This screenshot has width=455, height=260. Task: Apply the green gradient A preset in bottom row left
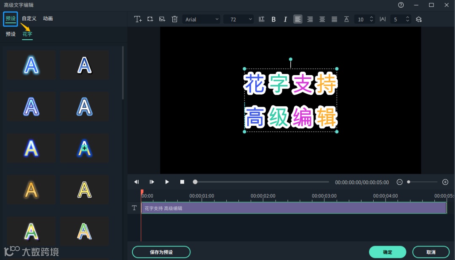pyautogui.click(x=31, y=231)
